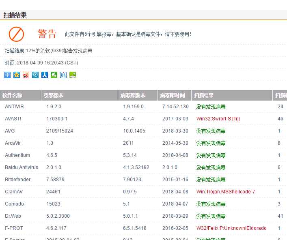Click the Baidu Tieba share icon
The width and height of the screenshot is (287, 240).
click(63, 75)
